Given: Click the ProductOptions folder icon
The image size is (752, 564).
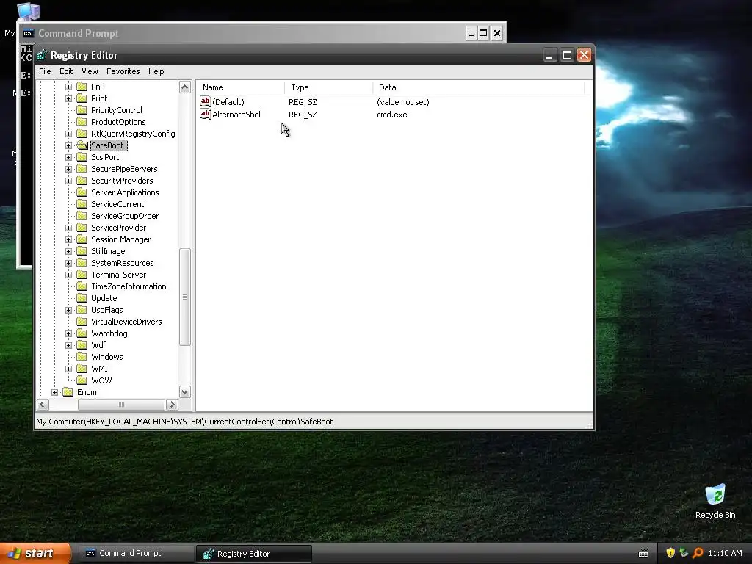Looking at the screenshot, I should pyautogui.click(x=82, y=122).
